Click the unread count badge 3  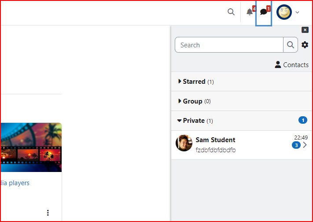pyautogui.click(x=296, y=145)
